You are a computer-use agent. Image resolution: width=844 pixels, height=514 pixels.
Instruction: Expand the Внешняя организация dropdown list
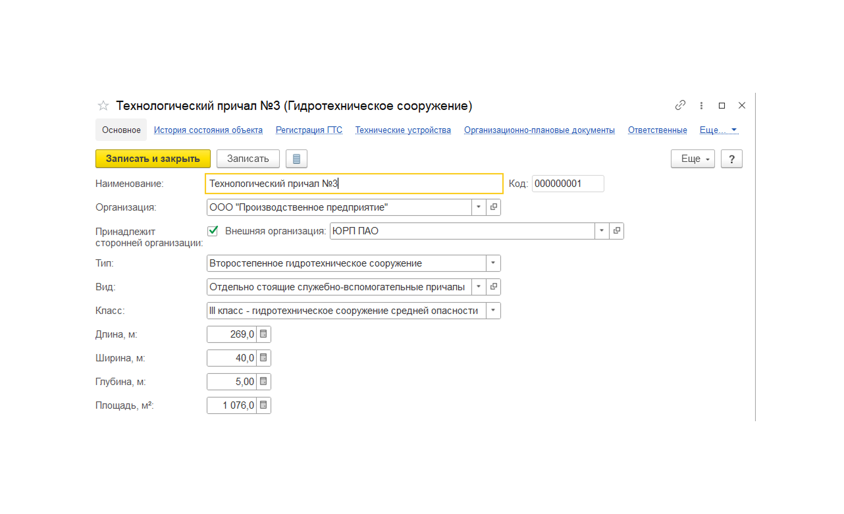pos(602,231)
